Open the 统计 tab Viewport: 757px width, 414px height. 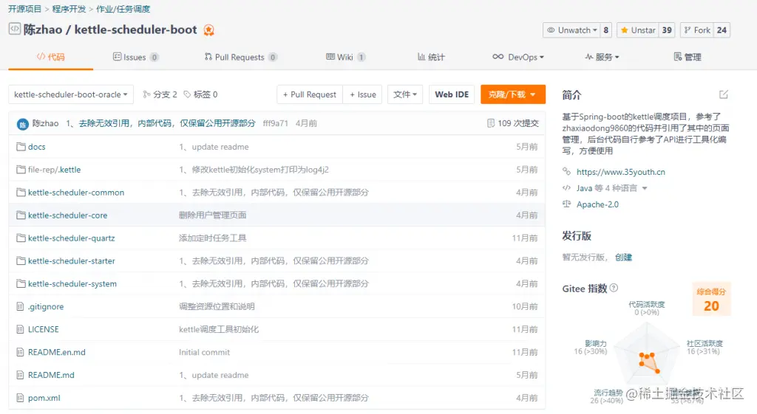(431, 57)
